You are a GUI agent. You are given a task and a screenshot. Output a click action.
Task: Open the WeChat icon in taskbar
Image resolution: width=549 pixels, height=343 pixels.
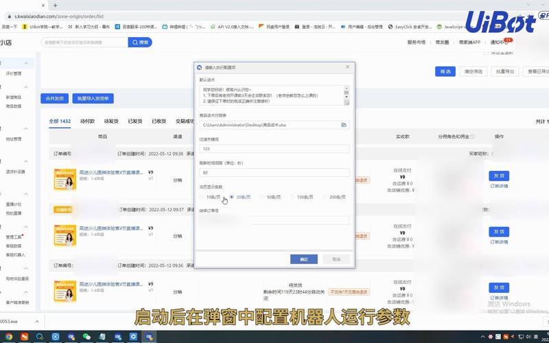click(x=86, y=337)
